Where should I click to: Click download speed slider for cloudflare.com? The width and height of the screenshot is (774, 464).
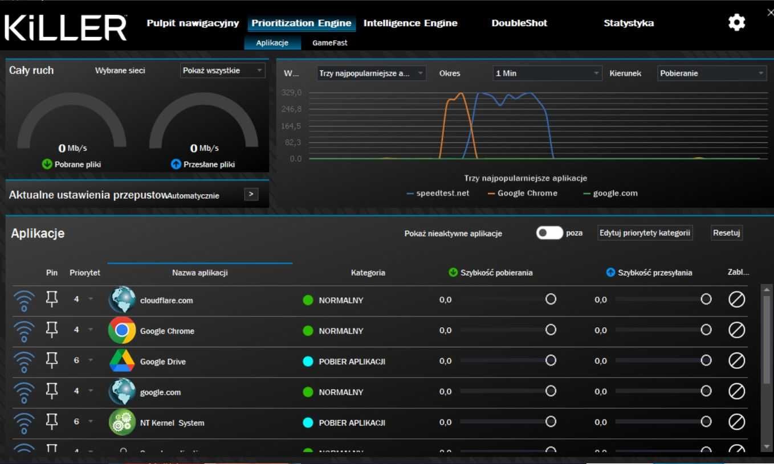click(508, 299)
